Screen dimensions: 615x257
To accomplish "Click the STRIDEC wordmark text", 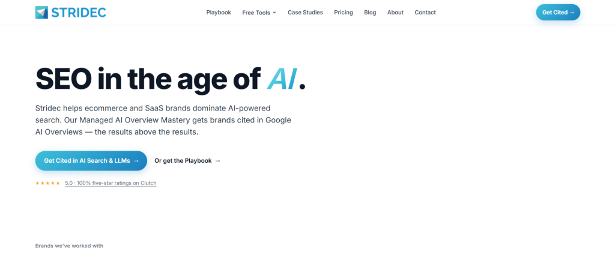I will tap(79, 13).
